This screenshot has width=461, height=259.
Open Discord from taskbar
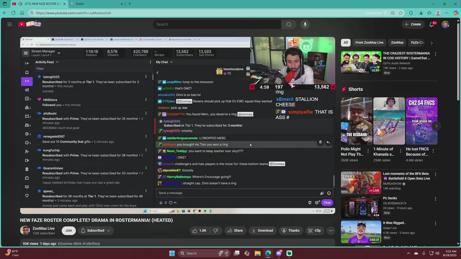(279, 253)
